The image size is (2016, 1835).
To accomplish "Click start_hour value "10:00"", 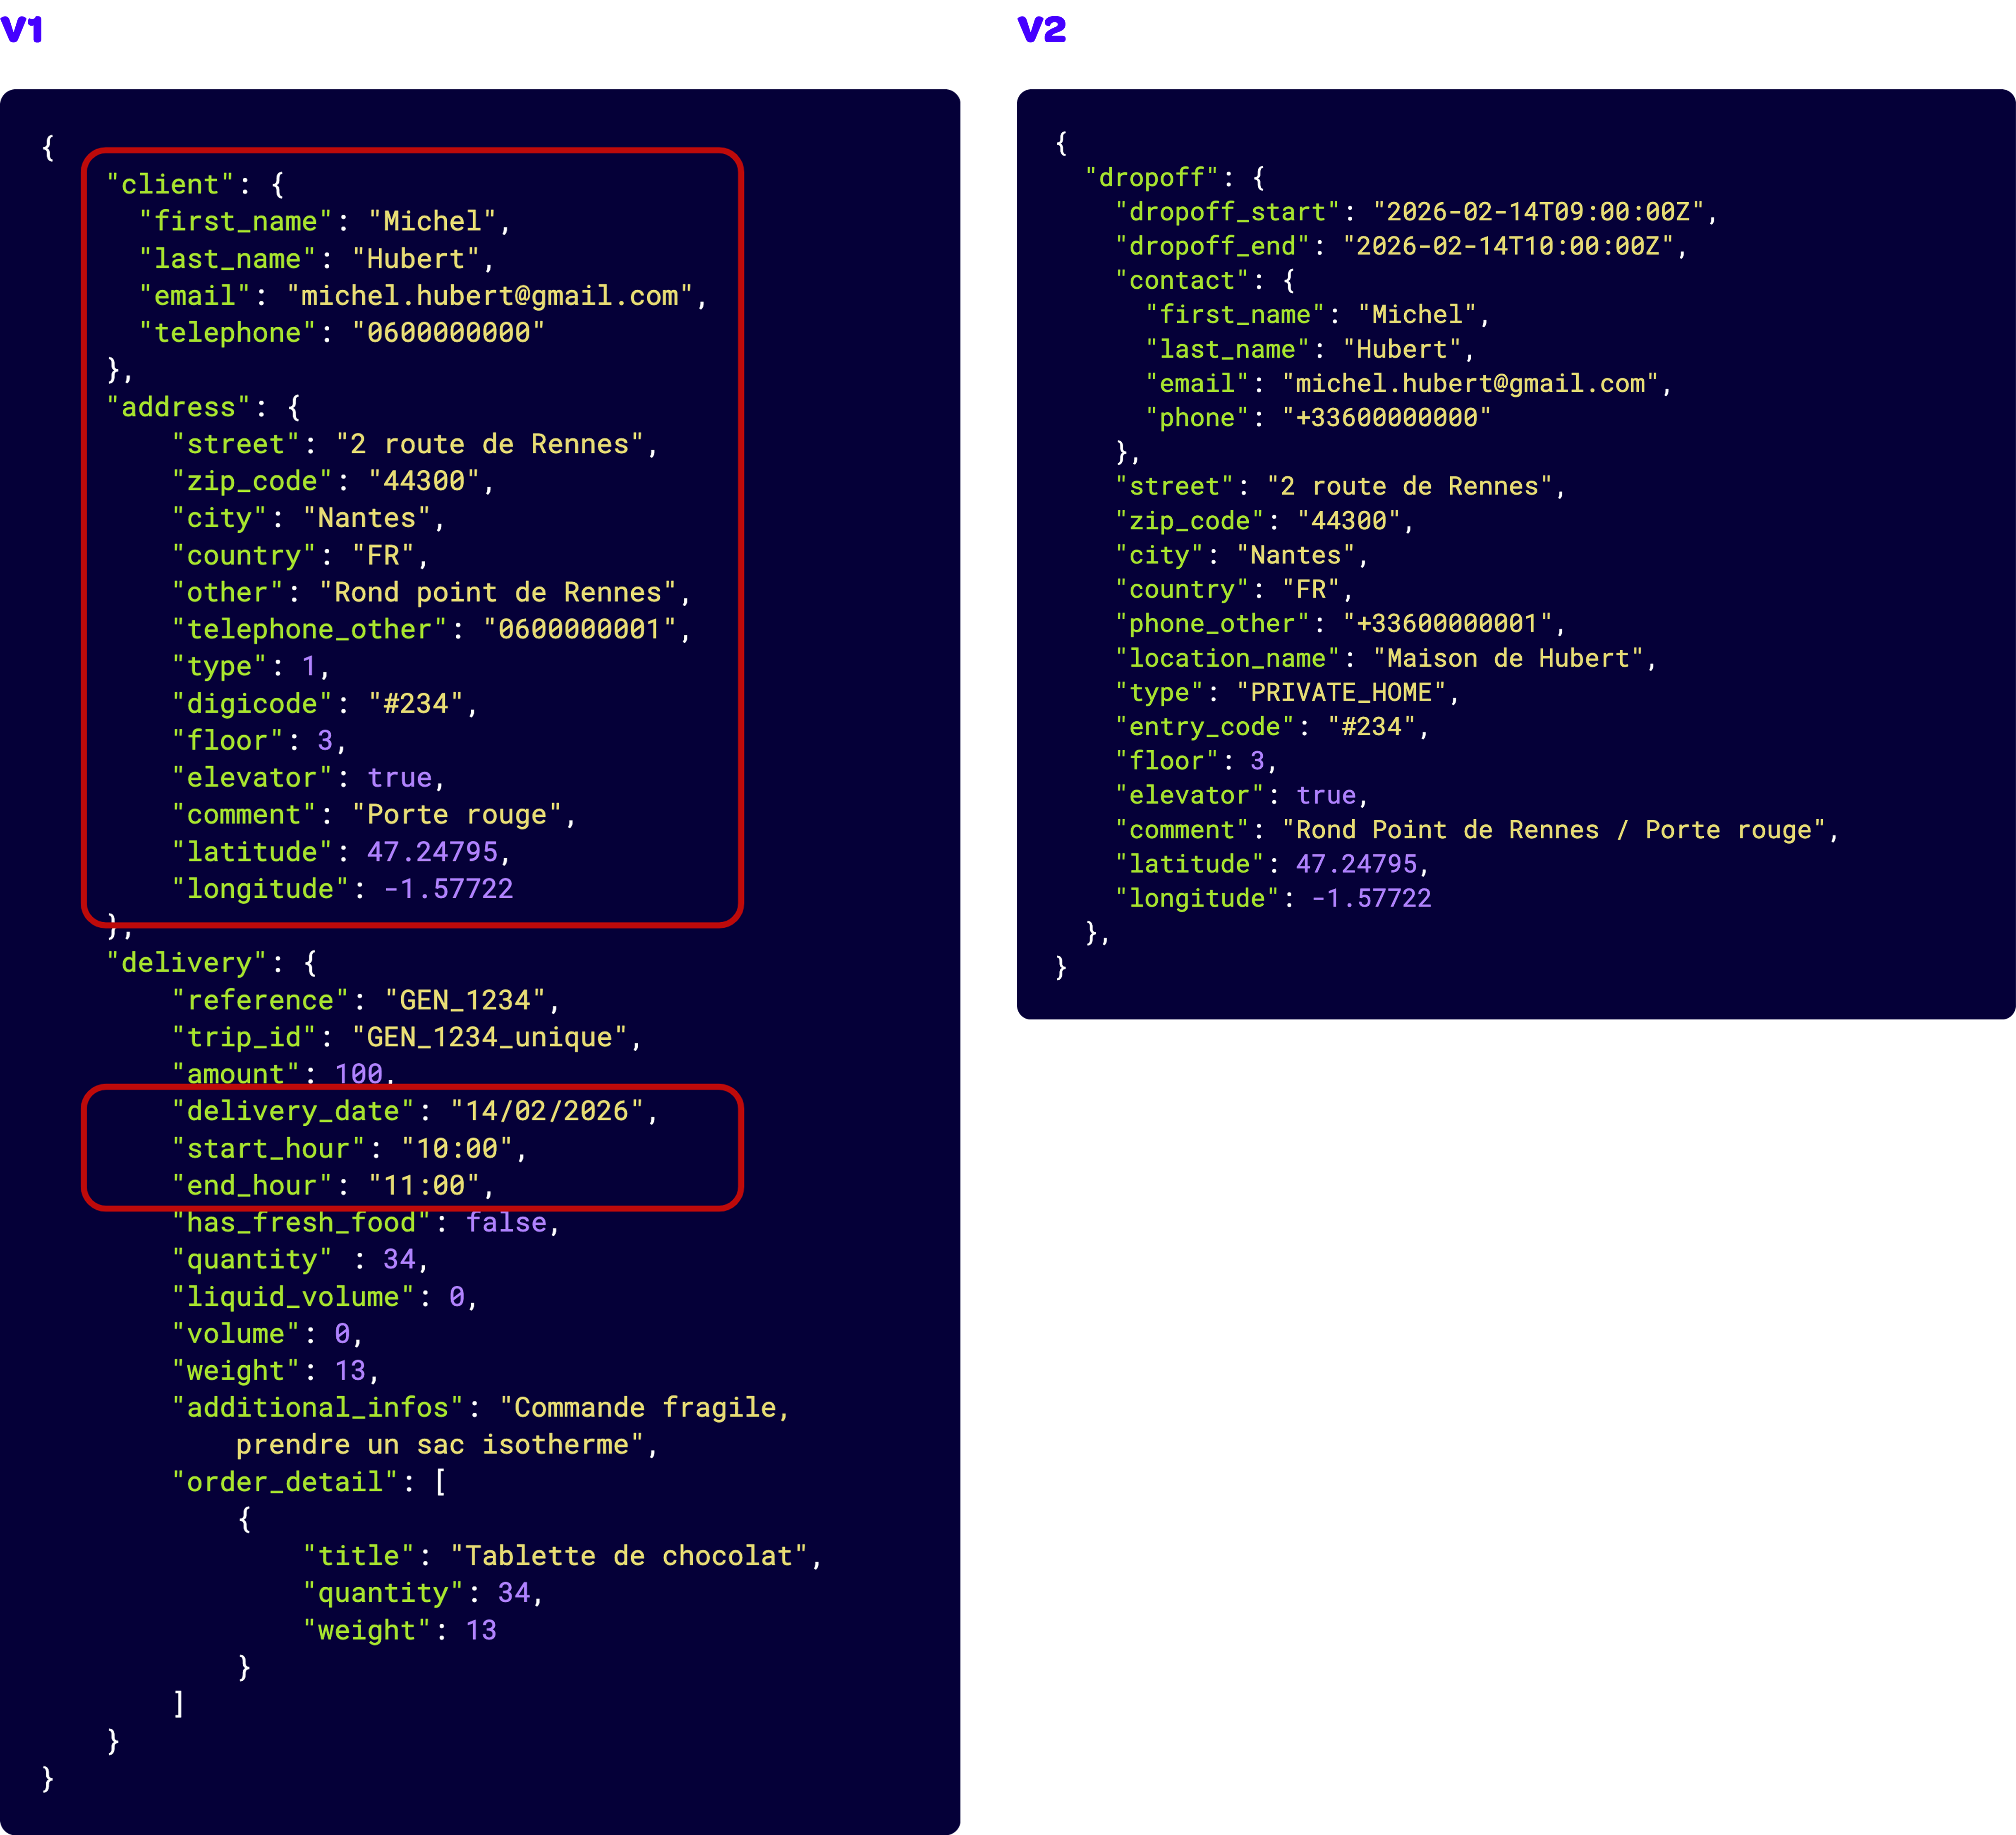I will (457, 1149).
